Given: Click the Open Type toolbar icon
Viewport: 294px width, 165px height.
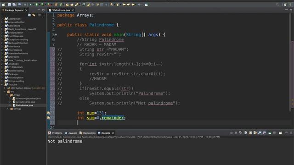Looking at the screenshot, I should click(x=68, y=5).
